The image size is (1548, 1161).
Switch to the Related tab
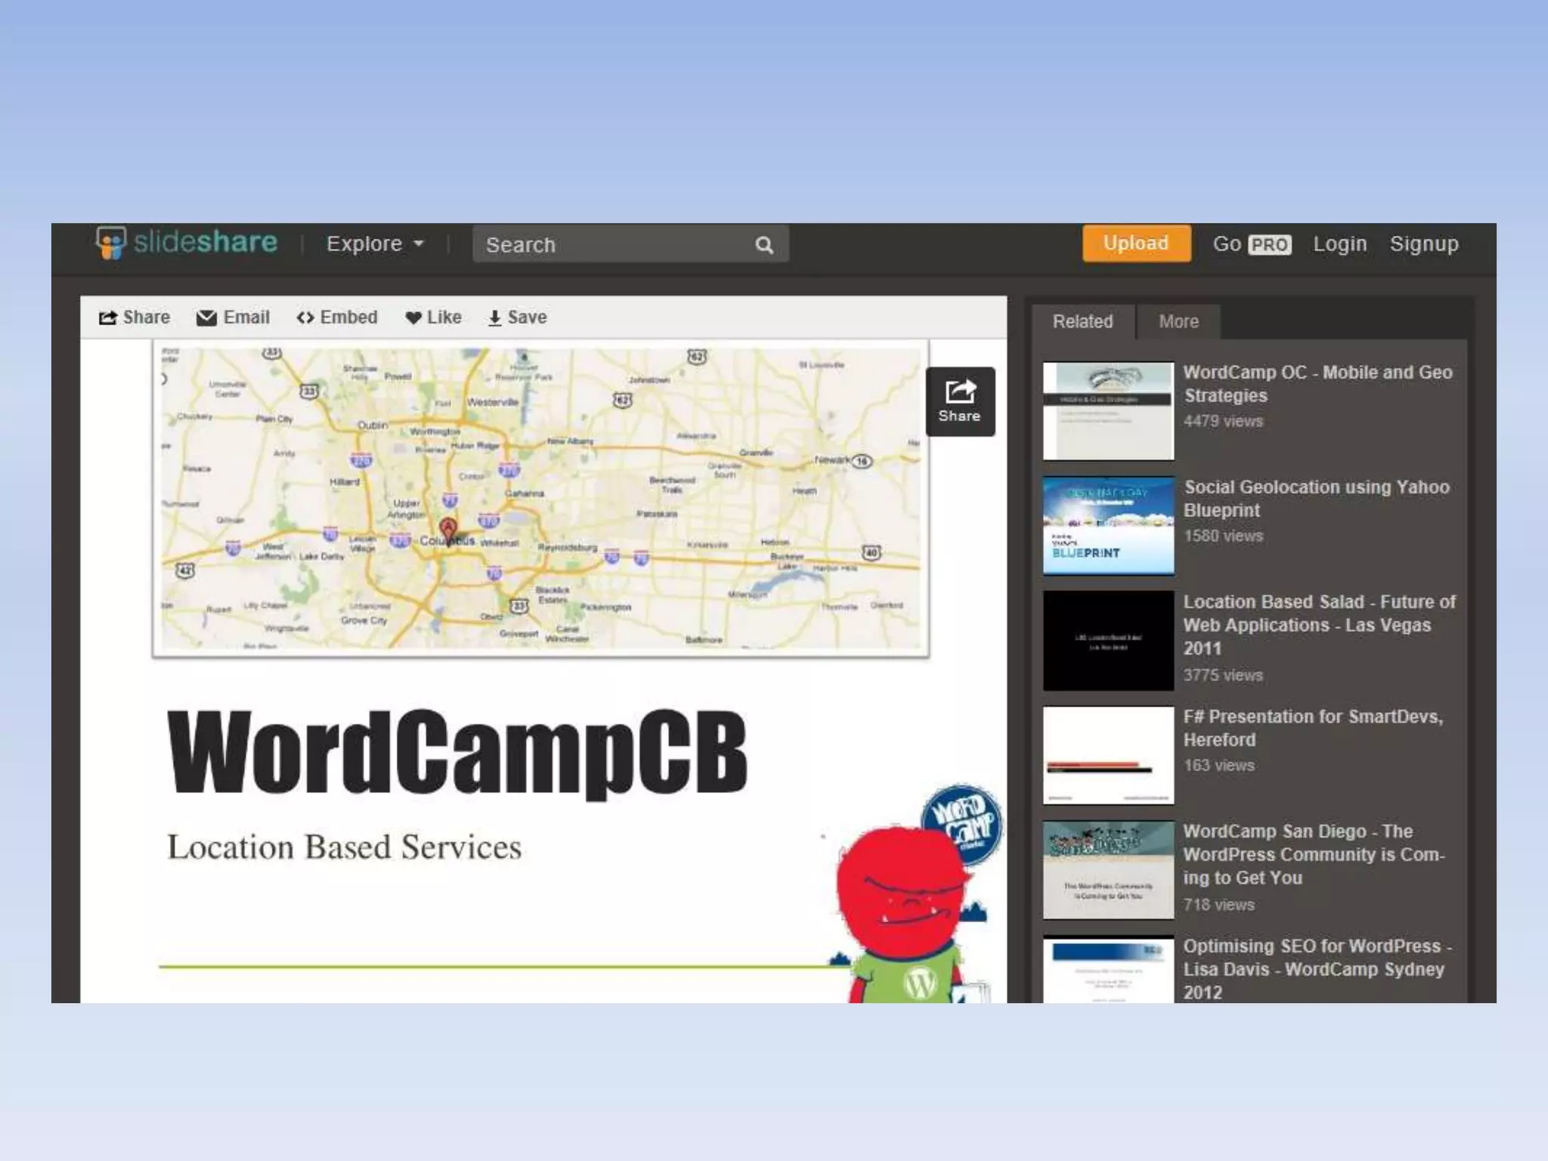click(1082, 322)
